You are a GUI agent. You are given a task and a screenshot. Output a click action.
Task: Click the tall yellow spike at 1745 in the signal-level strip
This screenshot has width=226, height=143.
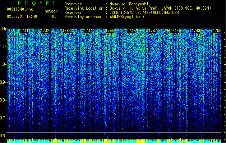pos(107,139)
